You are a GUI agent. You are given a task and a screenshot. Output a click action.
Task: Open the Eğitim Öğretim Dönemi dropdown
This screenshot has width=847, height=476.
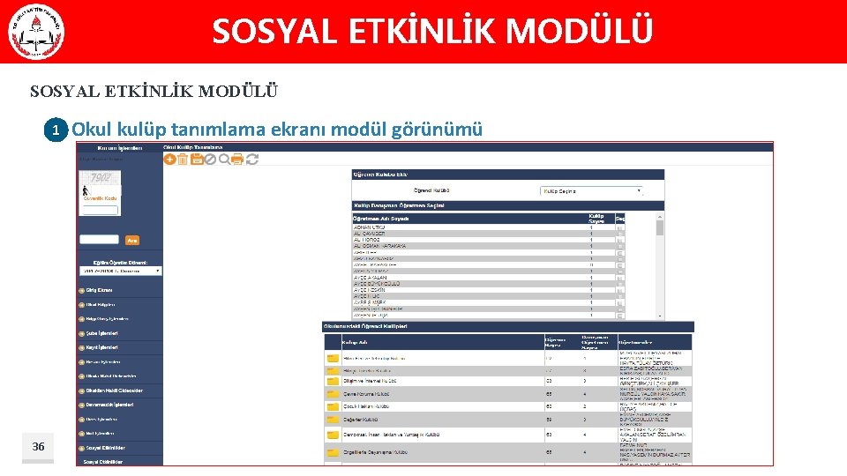tap(121, 271)
